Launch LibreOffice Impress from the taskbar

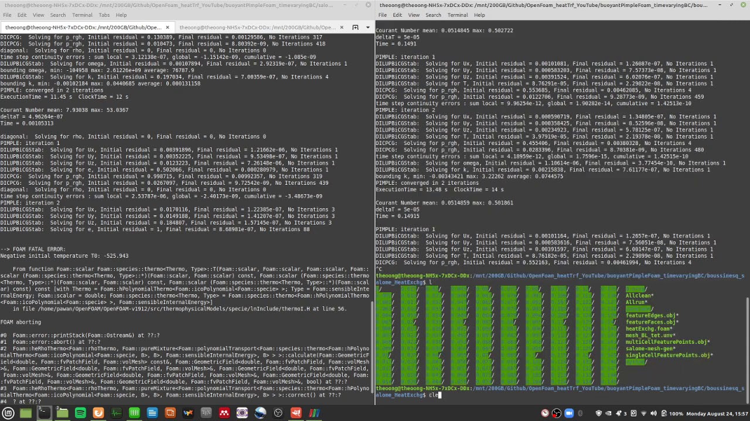point(170,413)
